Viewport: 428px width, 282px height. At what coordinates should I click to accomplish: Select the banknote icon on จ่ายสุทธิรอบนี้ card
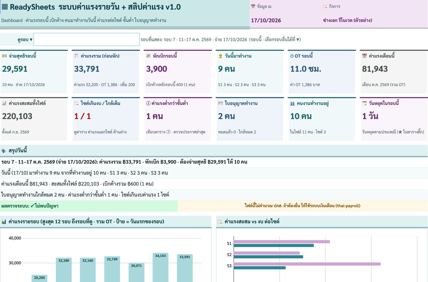pos(4,56)
